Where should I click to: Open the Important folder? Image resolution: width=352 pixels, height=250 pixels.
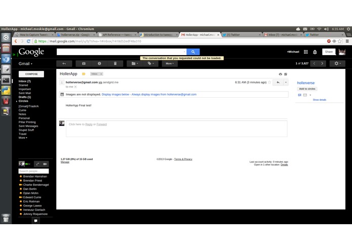click(x=25, y=89)
